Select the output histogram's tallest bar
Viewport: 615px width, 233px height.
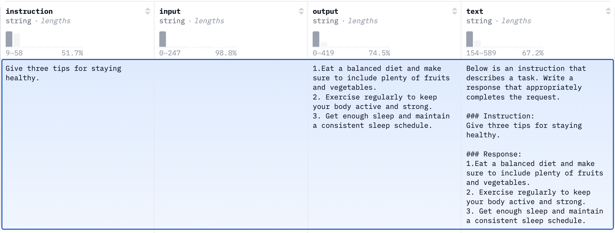[316, 39]
